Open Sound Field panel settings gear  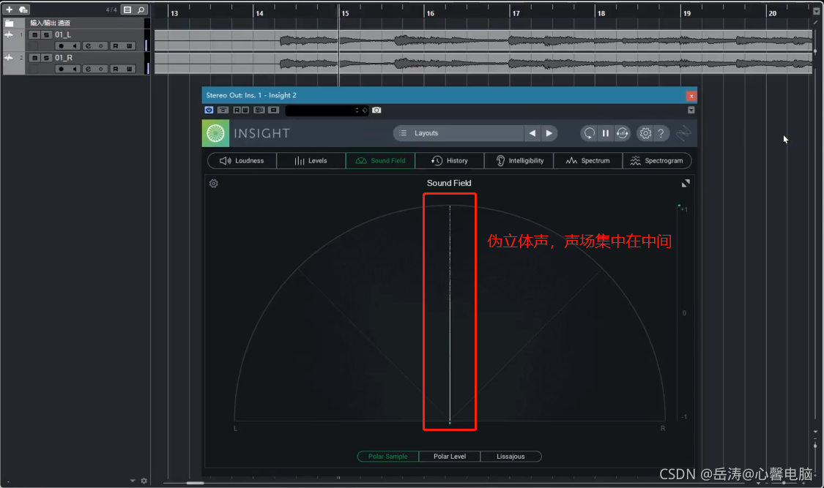pyautogui.click(x=214, y=184)
